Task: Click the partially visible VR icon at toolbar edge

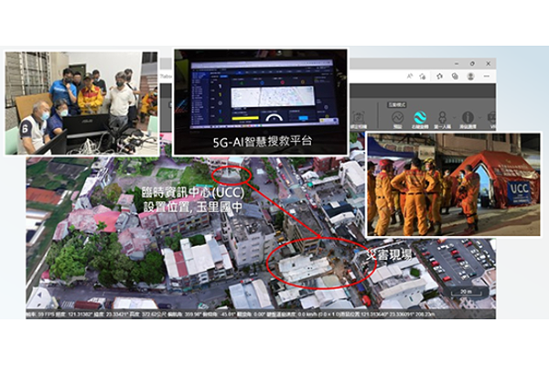Action: point(492,119)
